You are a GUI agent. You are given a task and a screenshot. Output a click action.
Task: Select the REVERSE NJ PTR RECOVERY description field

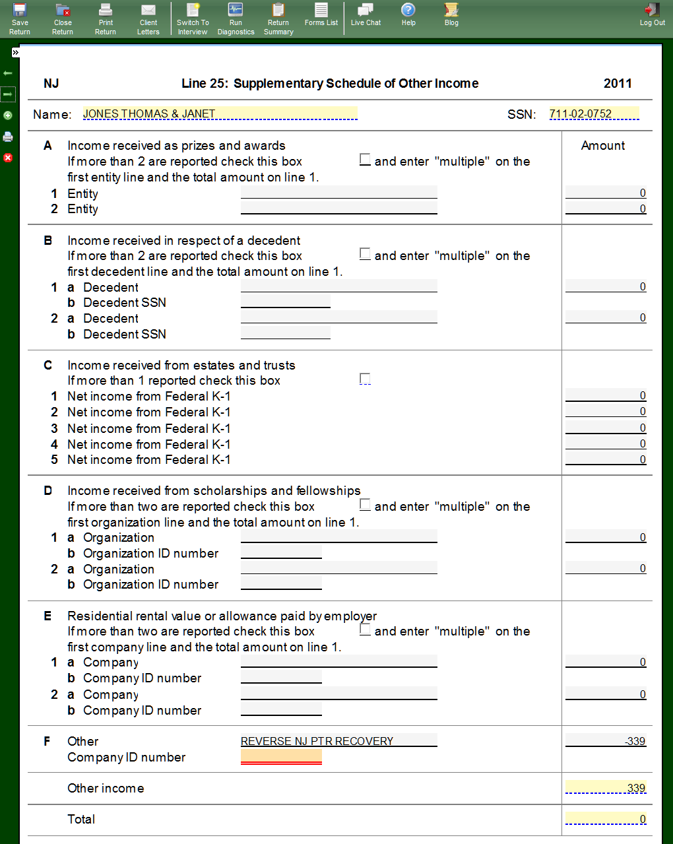(x=338, y=740)
